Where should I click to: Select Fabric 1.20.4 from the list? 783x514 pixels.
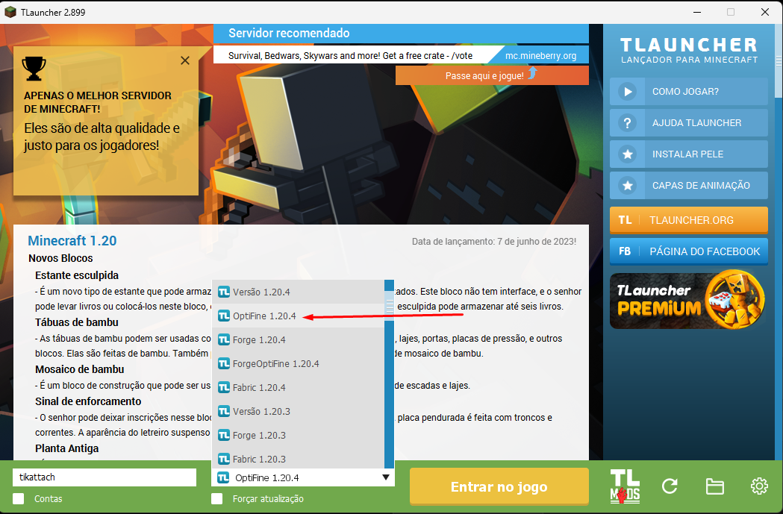tap(298, 388)
